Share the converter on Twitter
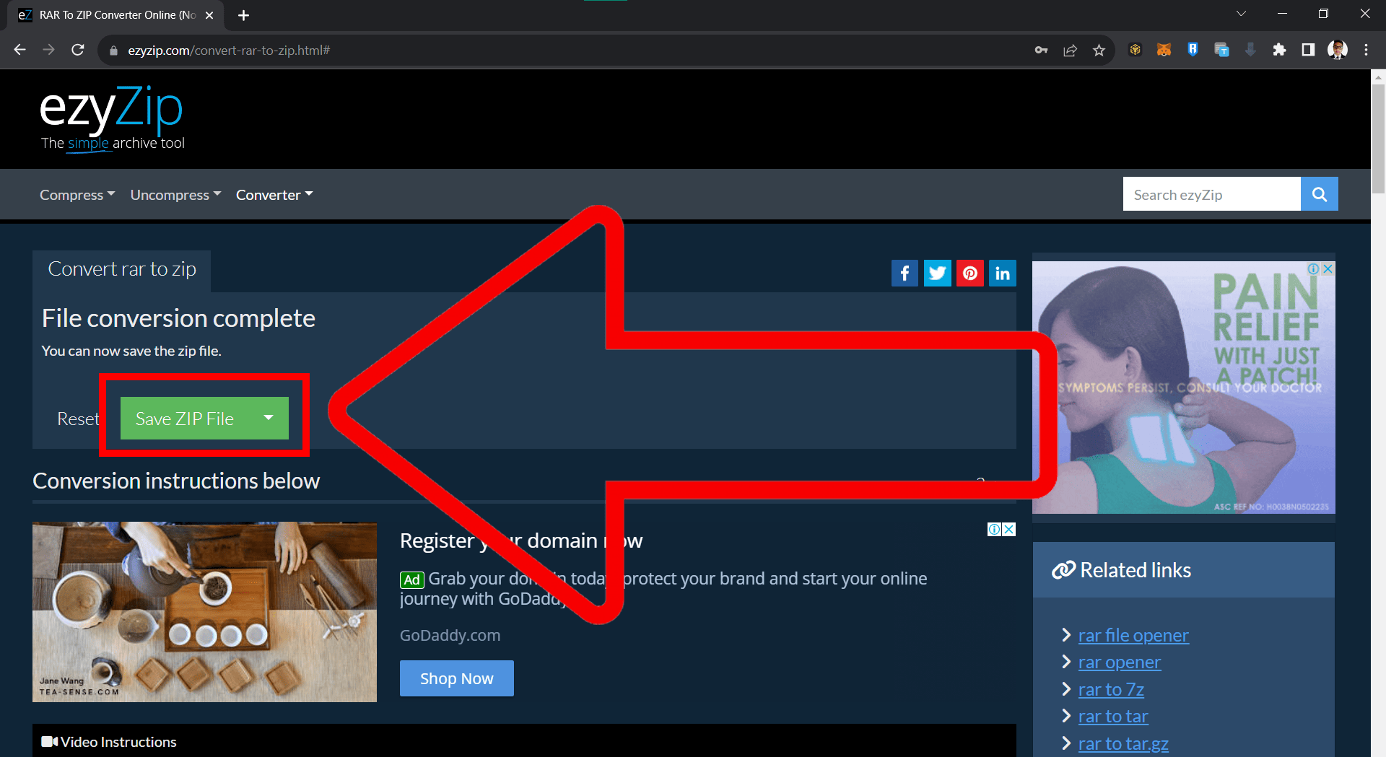This screenshot has height=757, width=1386. [937, 273]
